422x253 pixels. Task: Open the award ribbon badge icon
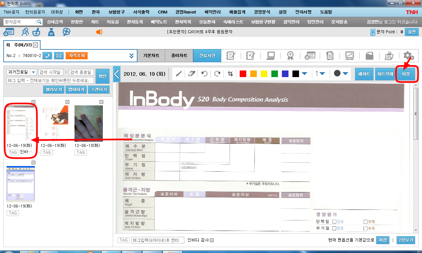pyautogui.click(x=290, y=55)
